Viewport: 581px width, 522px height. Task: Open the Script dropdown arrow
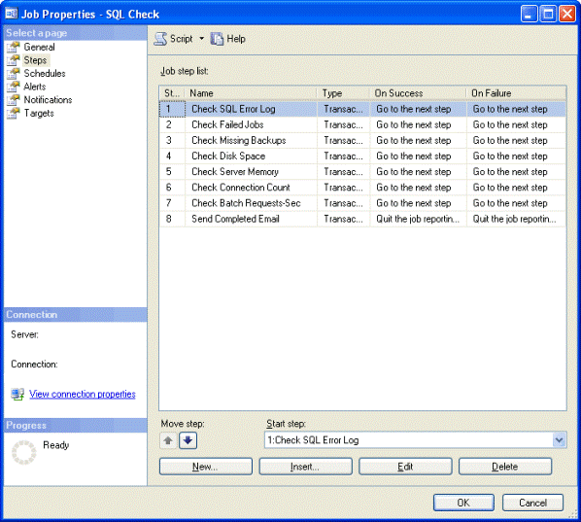(201, 39)
